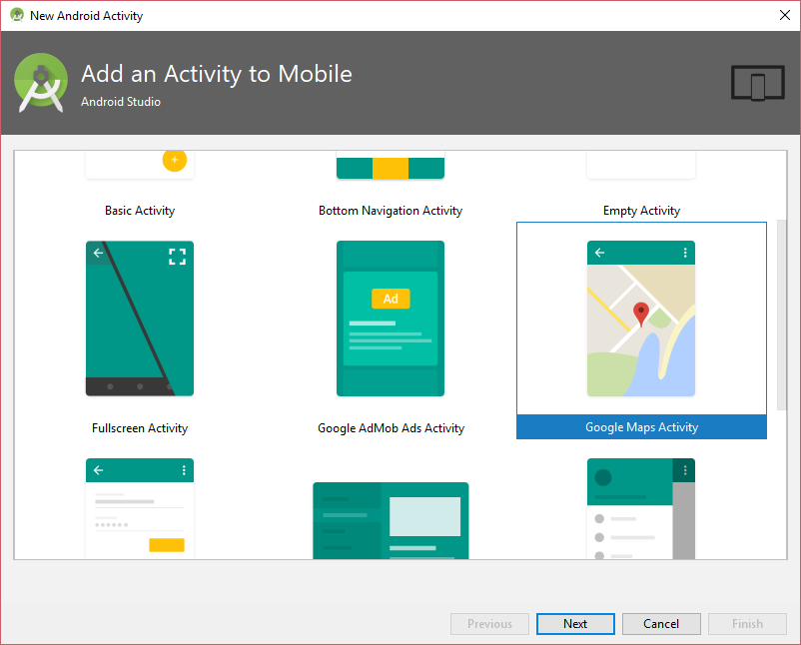Click the mobile device preview icon
Screen dimensions: 801x645
click(757, 84)
